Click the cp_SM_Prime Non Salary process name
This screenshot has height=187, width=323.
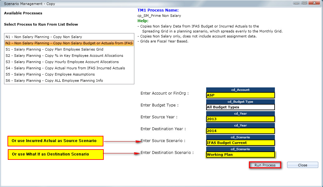click(159, 16)
